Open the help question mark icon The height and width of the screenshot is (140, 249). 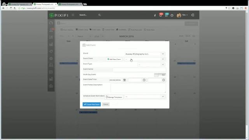[x=172, y=16]
